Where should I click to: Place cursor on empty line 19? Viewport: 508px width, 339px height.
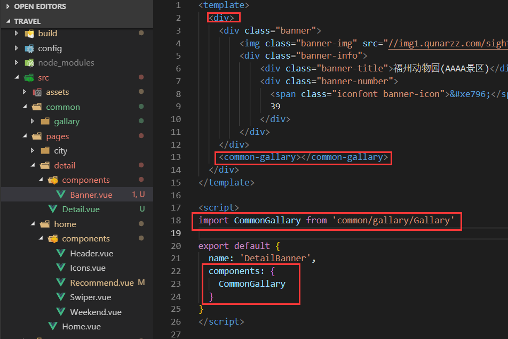[x=324, y=233]
